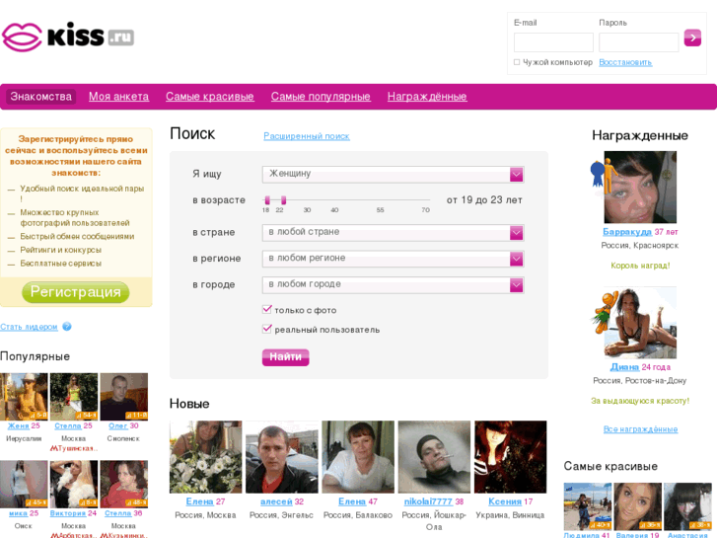Click the help question mark beside Стать лидером

67,327
